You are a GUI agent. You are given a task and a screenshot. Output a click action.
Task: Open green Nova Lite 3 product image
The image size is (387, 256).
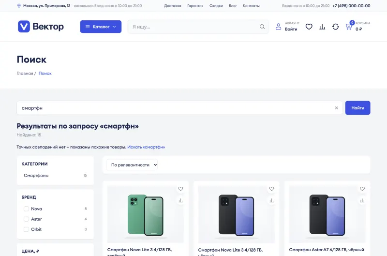point(146,214)
